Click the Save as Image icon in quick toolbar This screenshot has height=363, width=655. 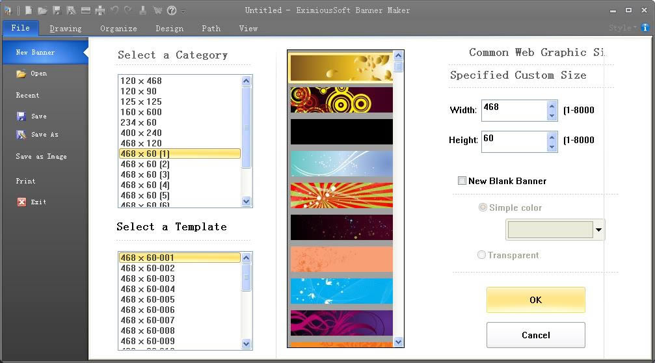(x=86, y=10)
